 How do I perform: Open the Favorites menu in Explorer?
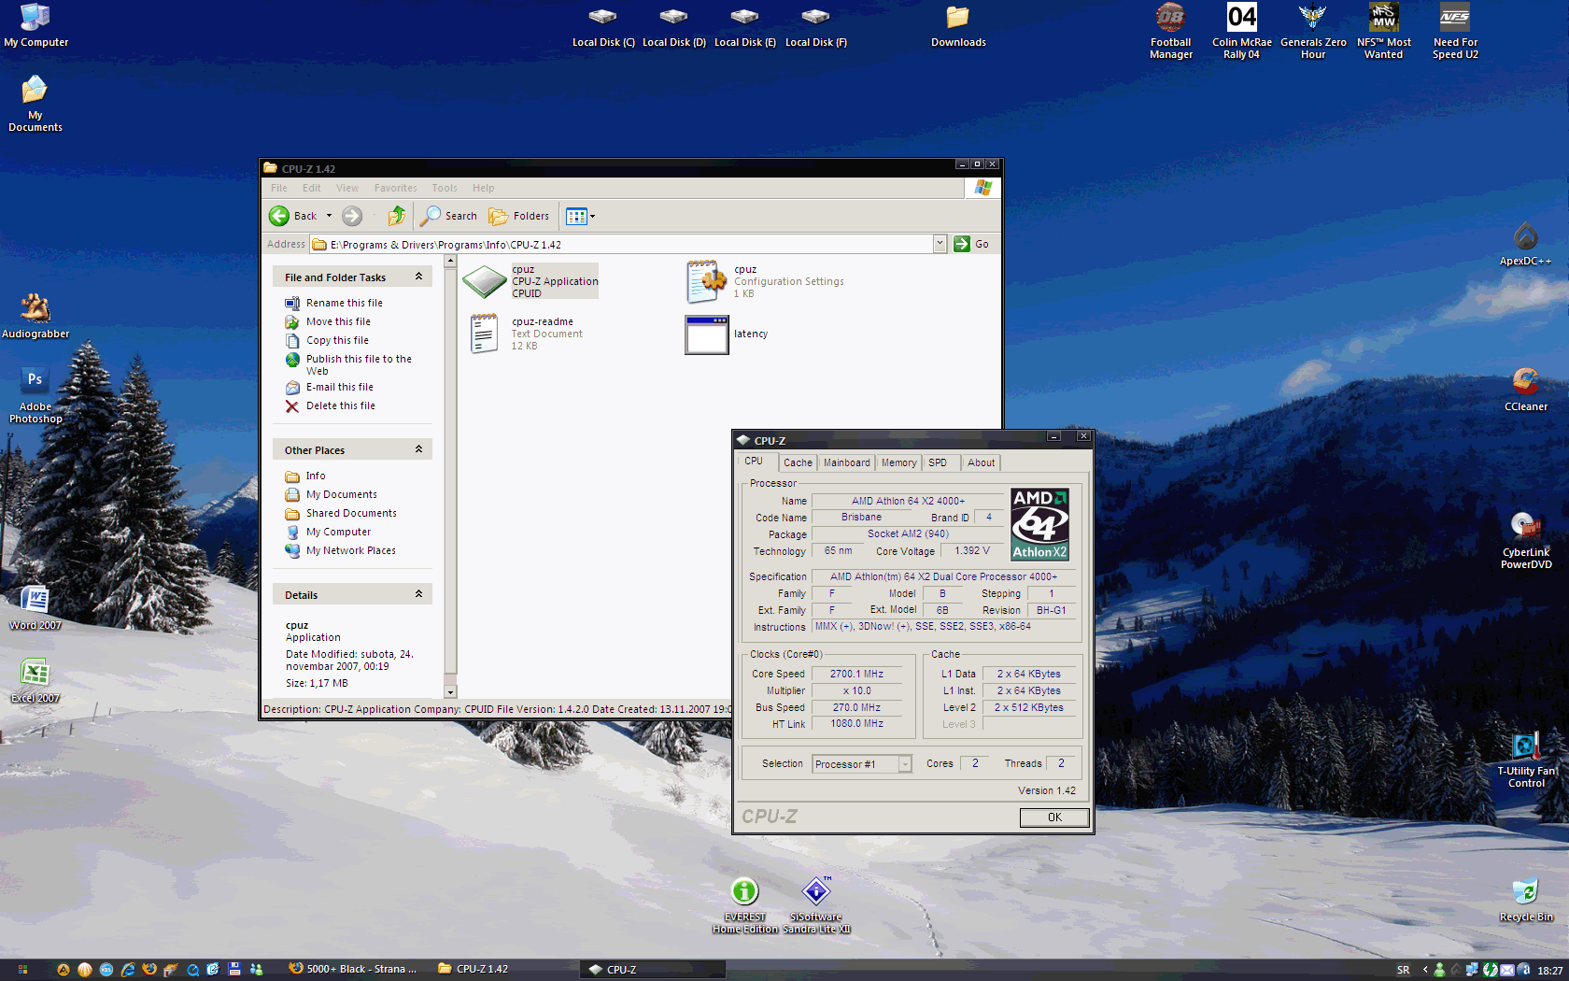tap(396, 188)
